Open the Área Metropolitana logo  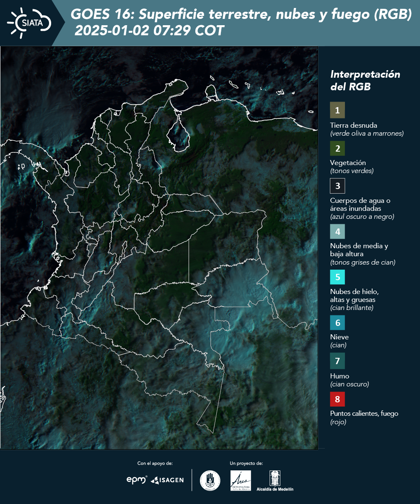pos(241,480)
